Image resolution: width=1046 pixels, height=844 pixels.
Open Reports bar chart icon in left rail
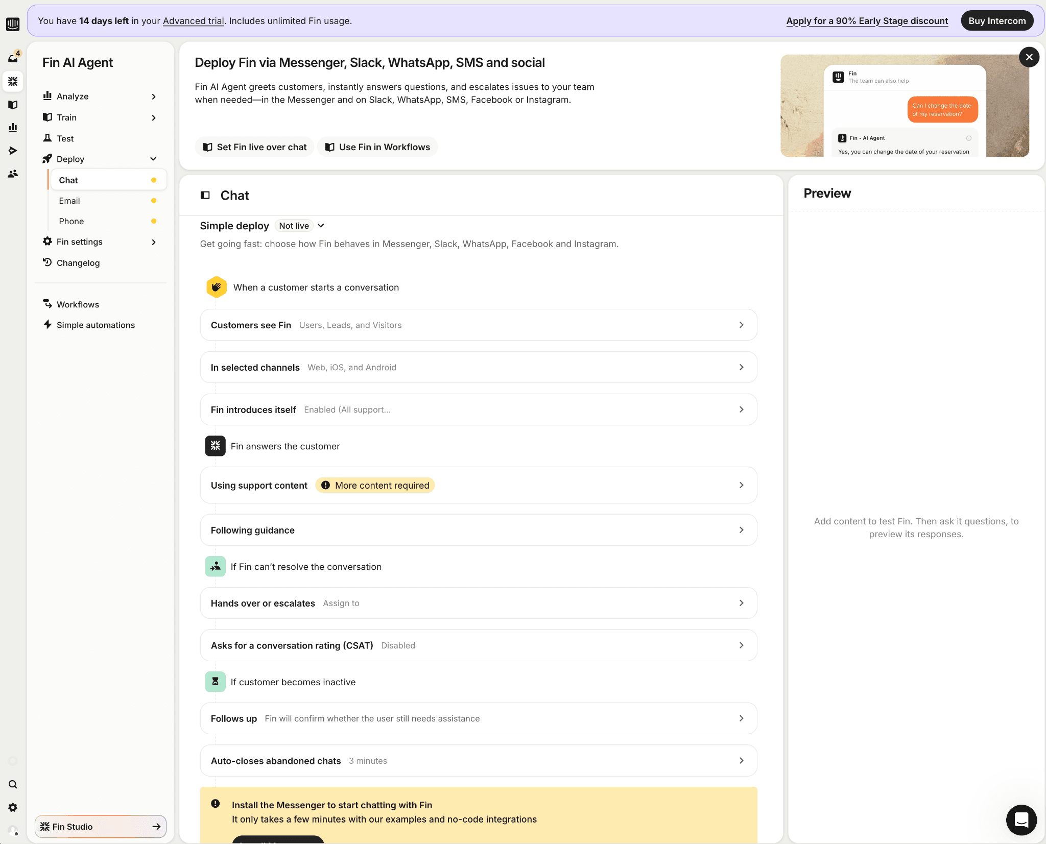click(13, 128)
